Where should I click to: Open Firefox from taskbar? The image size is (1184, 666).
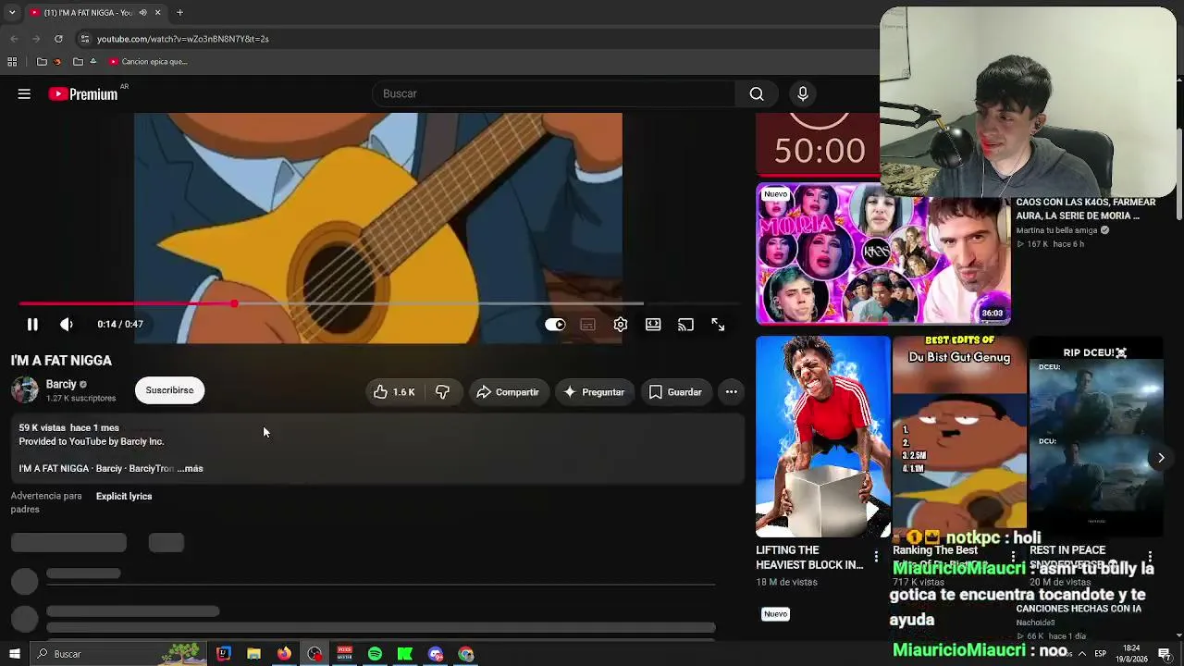pos(284,654)
